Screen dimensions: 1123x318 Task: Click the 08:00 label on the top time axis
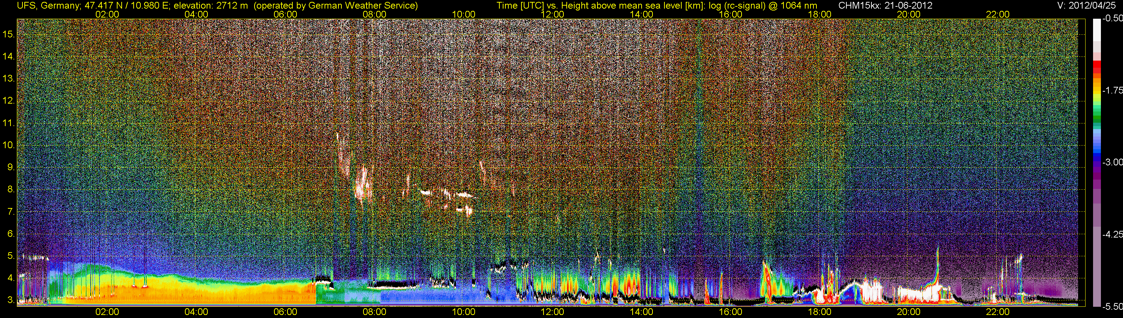pos(374,14)
